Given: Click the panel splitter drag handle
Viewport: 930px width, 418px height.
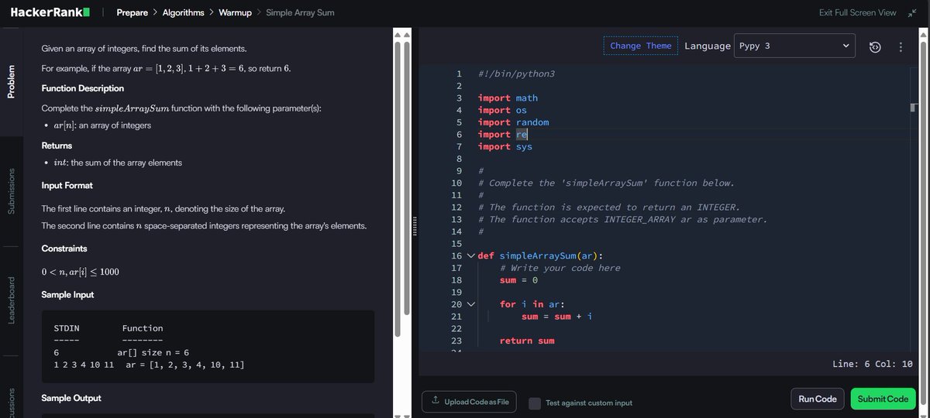Looking at the screenshot, I should (x=415, y=226).
